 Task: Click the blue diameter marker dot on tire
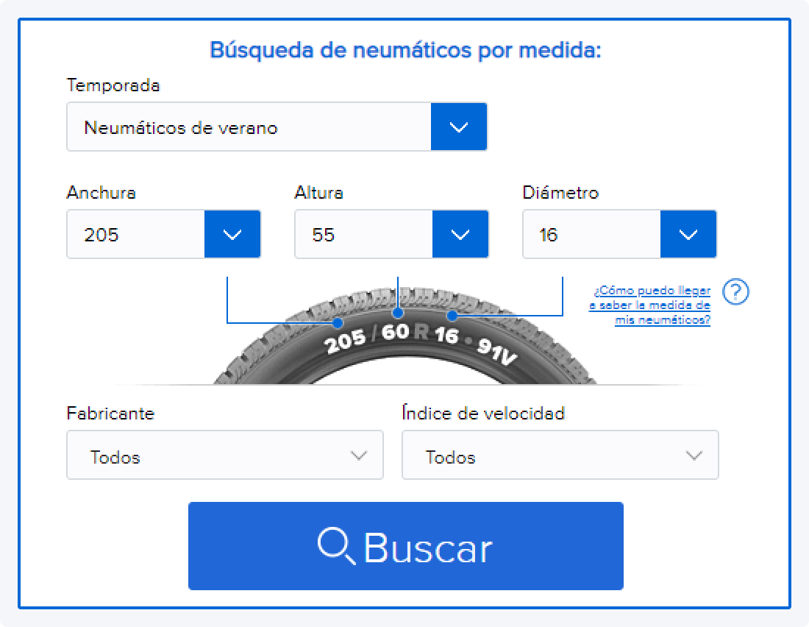pos(452,316)
